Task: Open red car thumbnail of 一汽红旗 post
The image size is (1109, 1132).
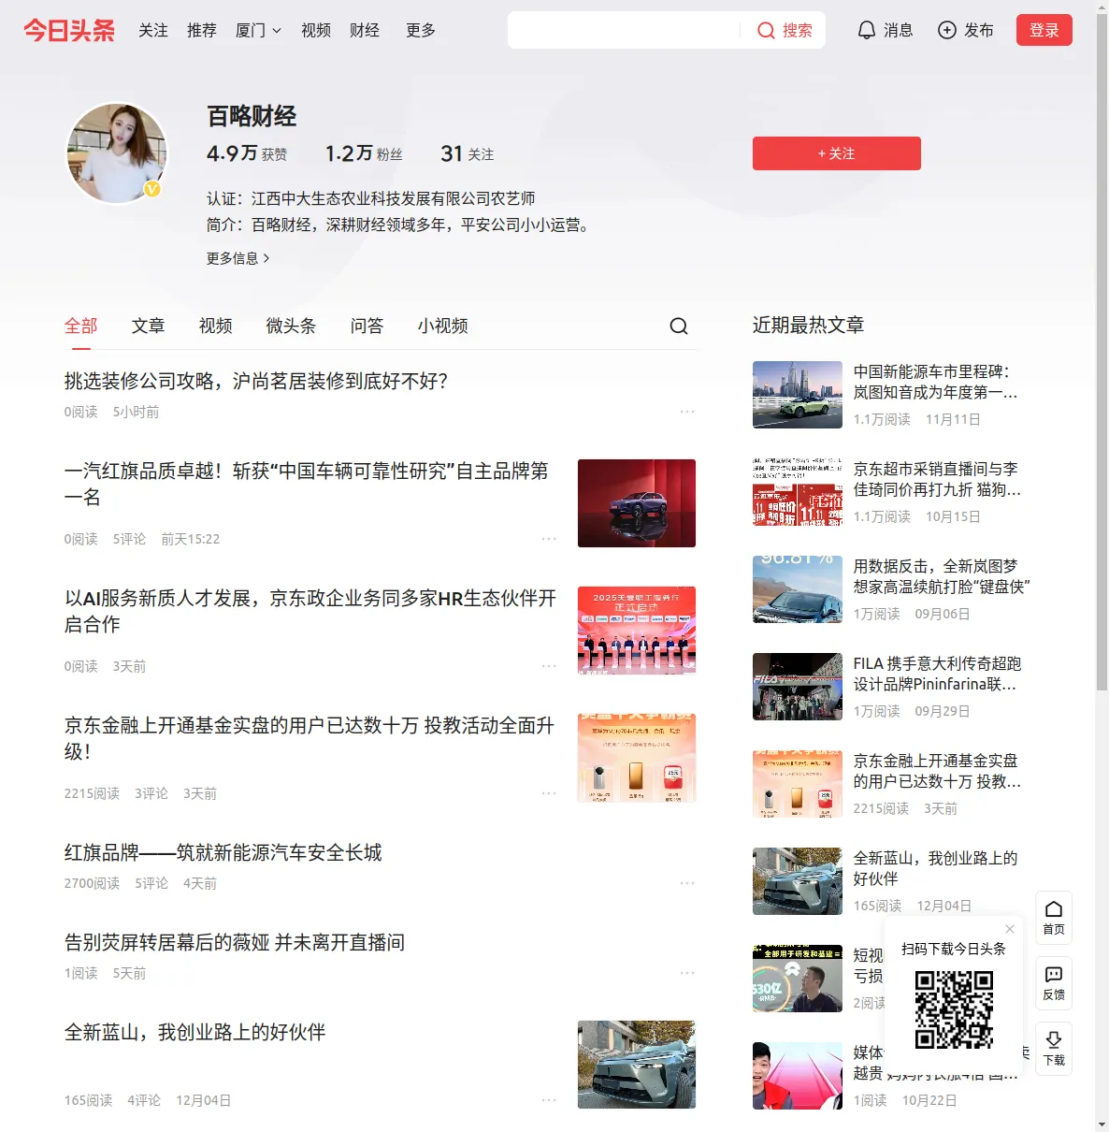Action: [637, 503]
